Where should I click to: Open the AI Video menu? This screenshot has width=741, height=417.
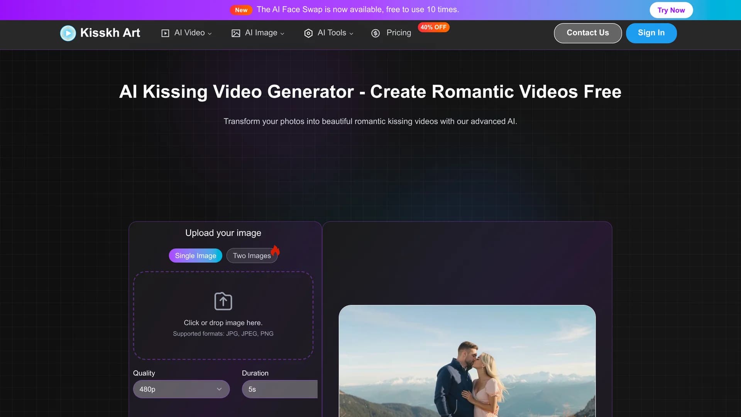click(x=187, y=33)
